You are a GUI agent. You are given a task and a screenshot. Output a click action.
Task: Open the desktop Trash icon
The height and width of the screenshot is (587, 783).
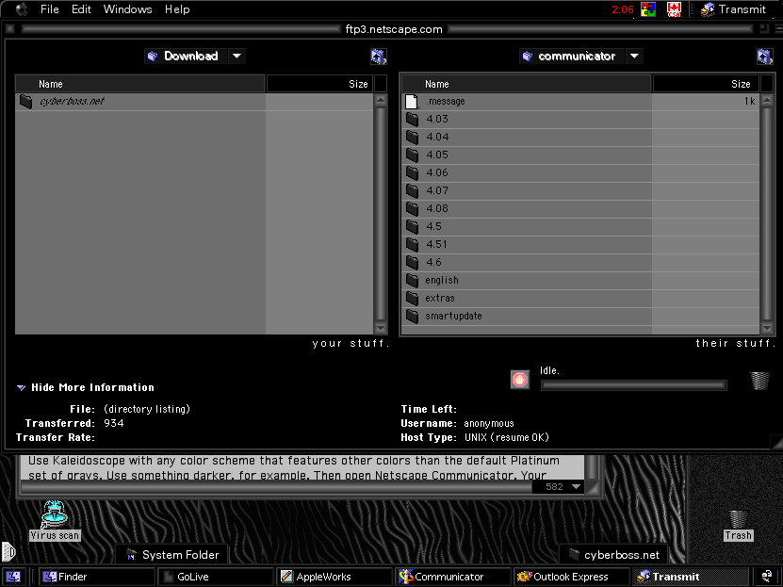coord(738,526)
